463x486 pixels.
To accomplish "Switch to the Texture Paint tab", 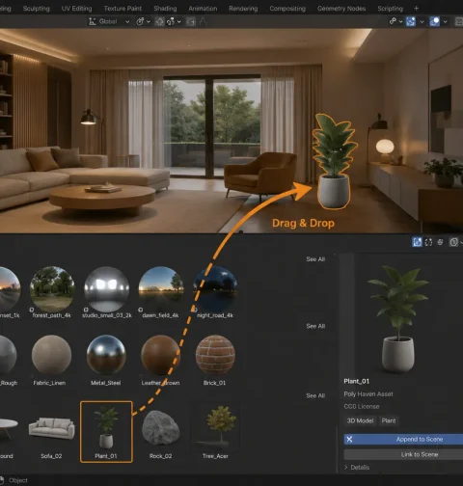I will coord(123,9).
